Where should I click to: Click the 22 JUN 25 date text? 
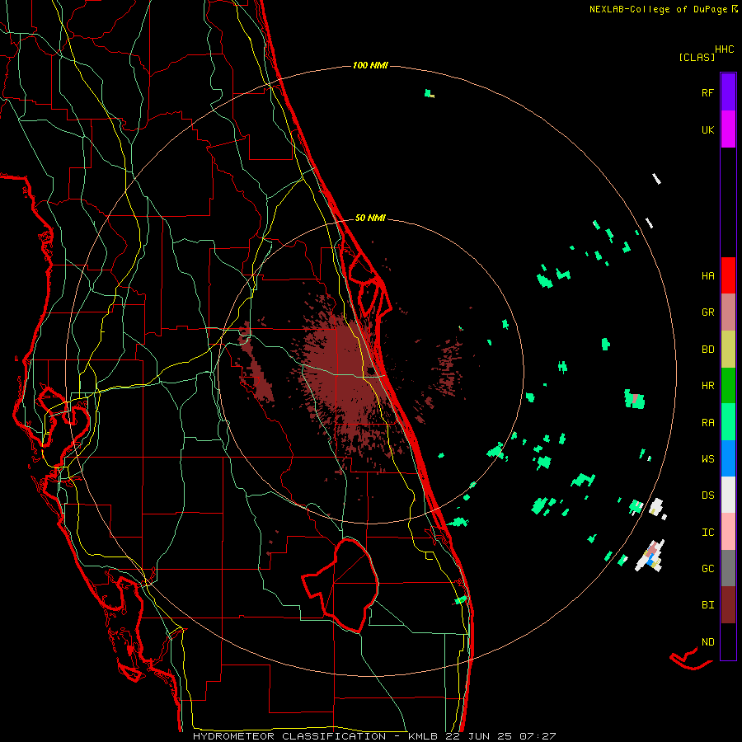click(479, 736)
